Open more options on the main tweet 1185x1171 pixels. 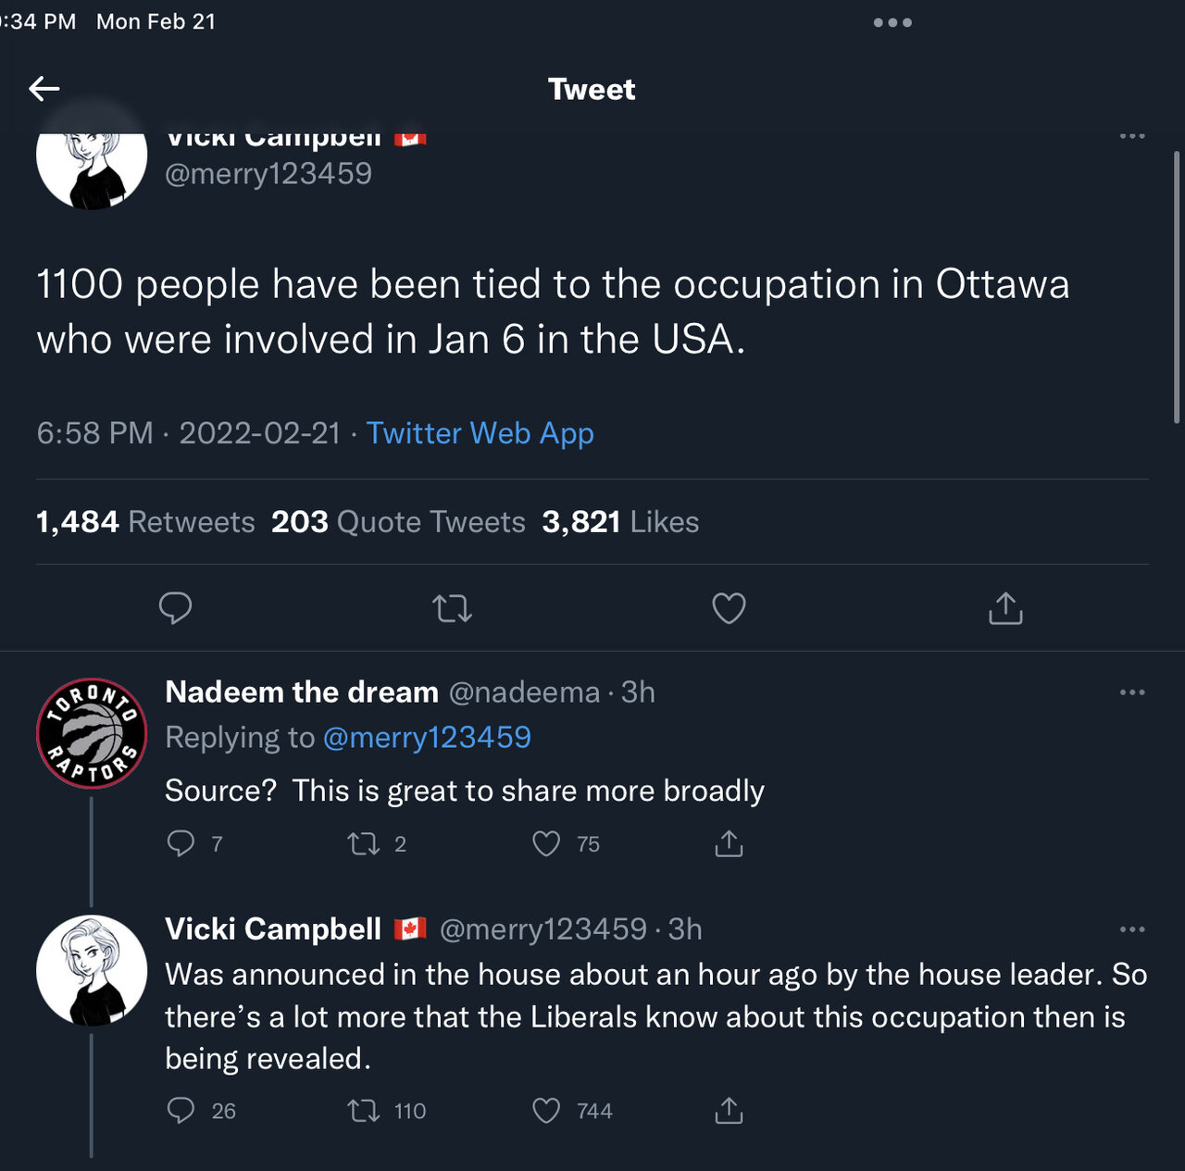coord(1132,136)
